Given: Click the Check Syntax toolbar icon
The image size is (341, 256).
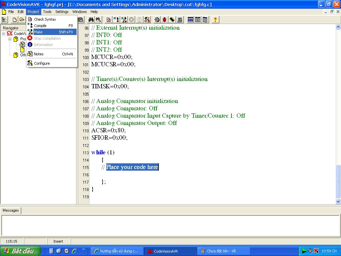Looking at the screenshot, I should click(109, 20).
